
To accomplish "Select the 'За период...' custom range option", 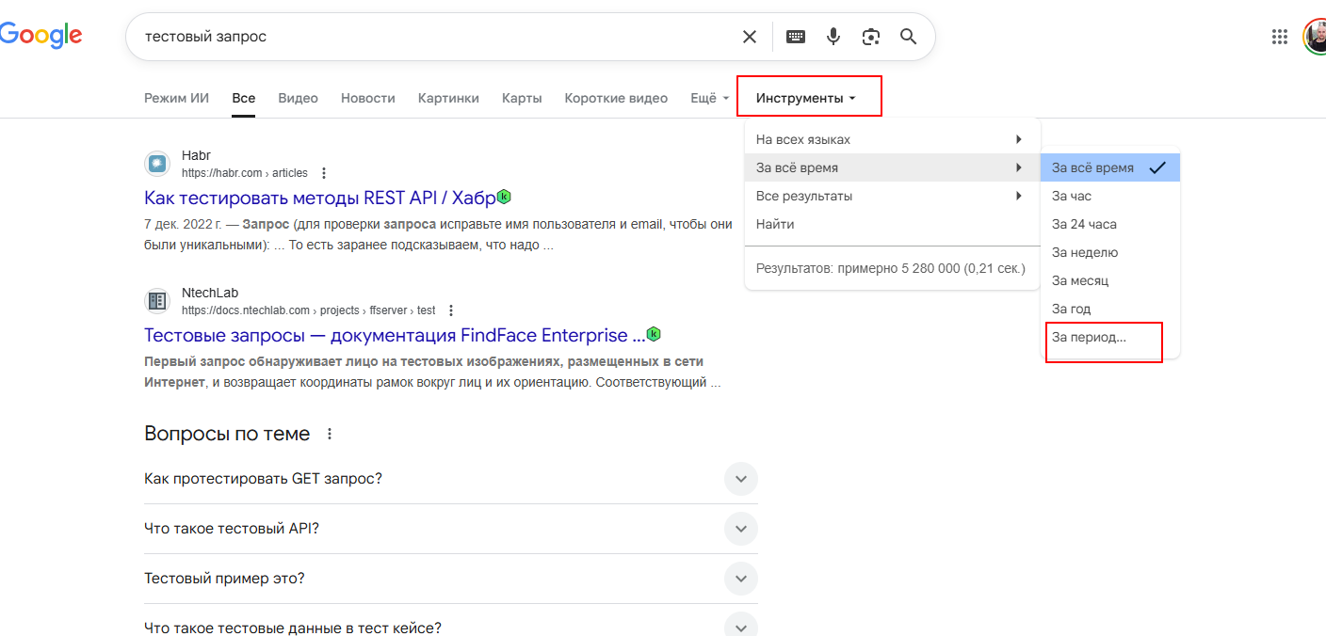I will pyautogui.click(x=1089, y=337).
